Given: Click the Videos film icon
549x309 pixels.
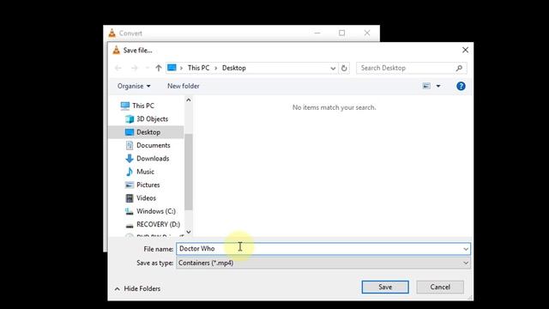Looking at the screenshot, I should 130,198.
